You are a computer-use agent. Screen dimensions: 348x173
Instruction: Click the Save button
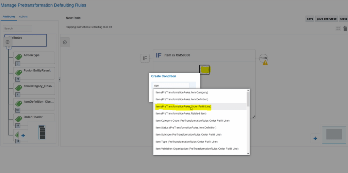tap(310, 19)
